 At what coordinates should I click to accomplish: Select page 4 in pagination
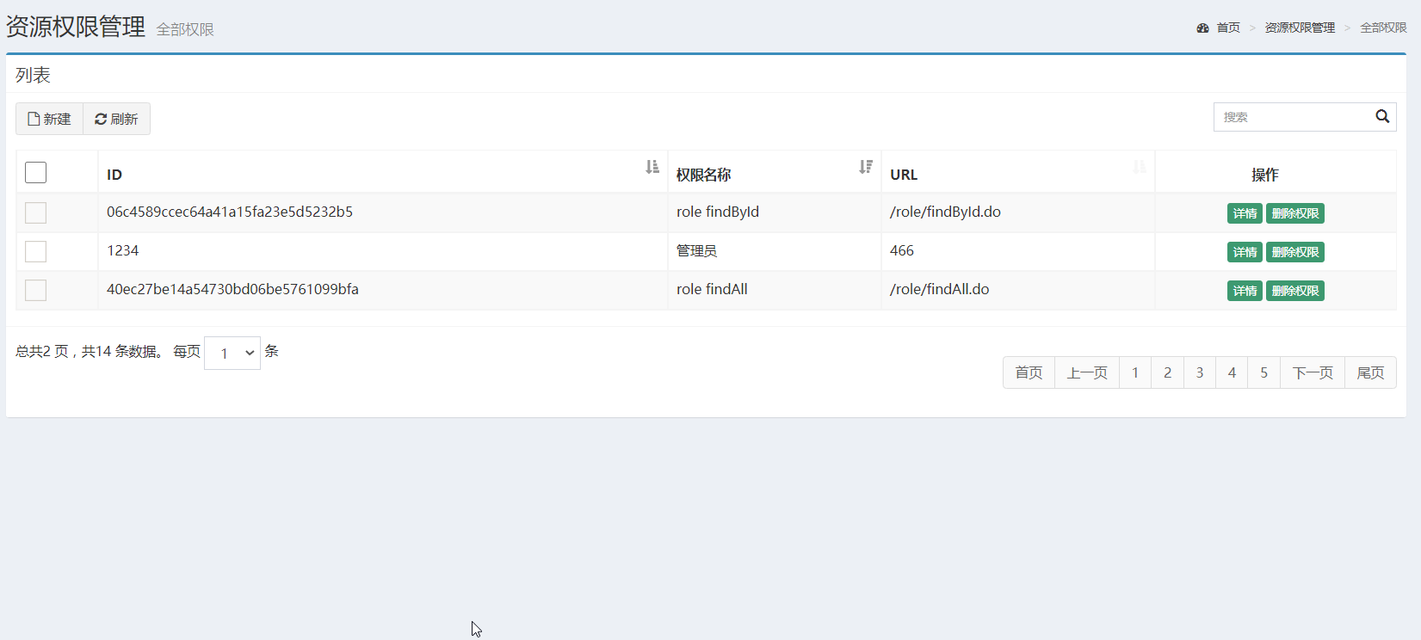[x=1232, y=372]
